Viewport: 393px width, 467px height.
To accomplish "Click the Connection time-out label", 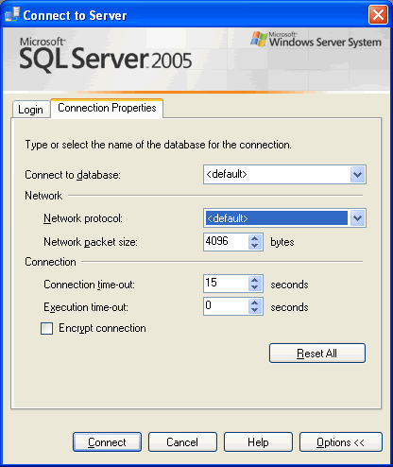I will pyautogui.click(x=89, y=285).
